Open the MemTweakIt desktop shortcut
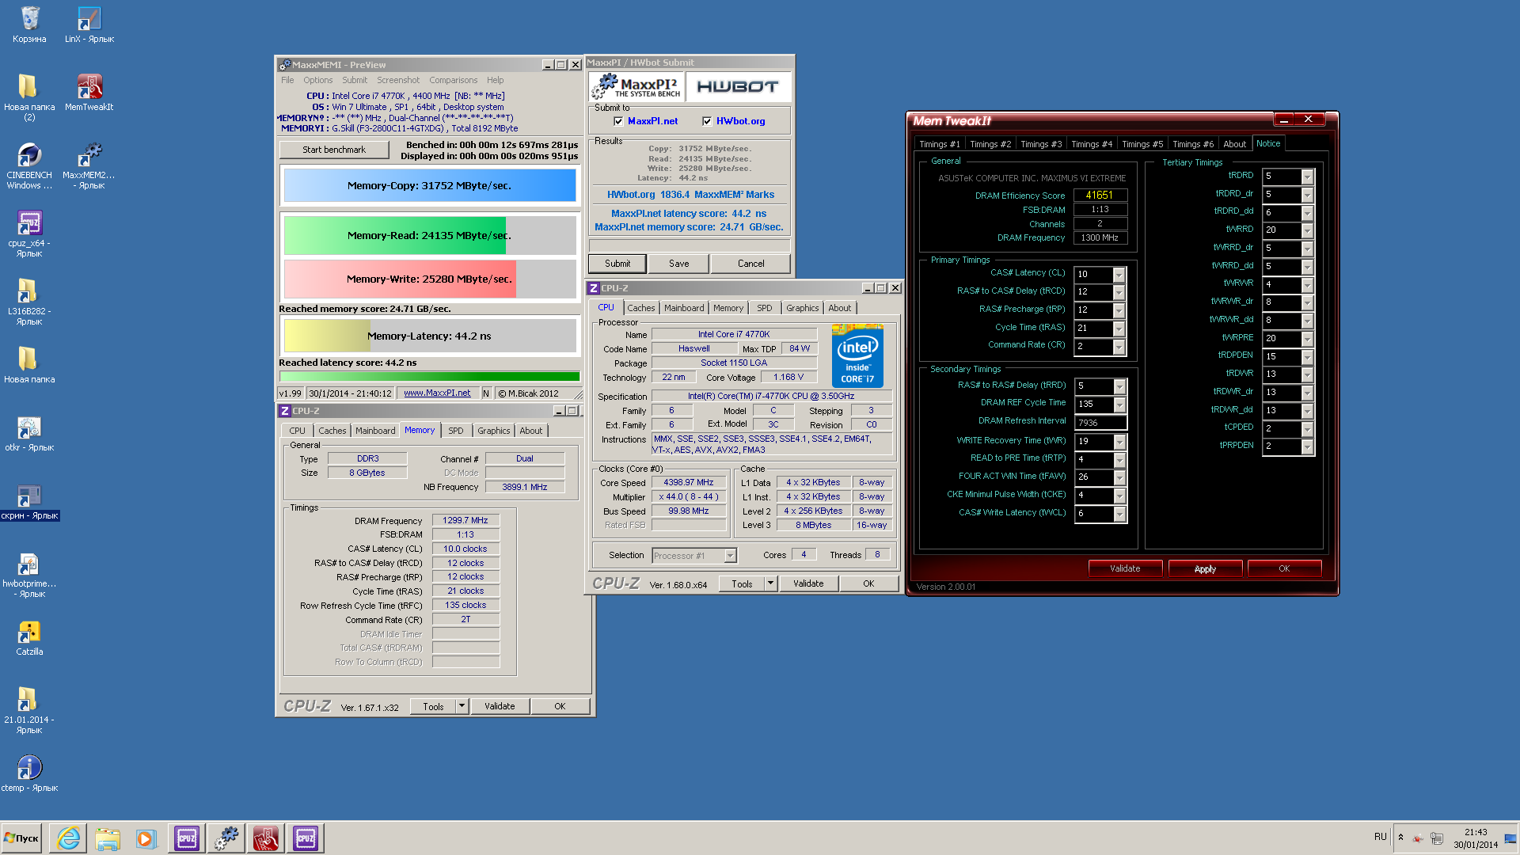 (89, 92)
